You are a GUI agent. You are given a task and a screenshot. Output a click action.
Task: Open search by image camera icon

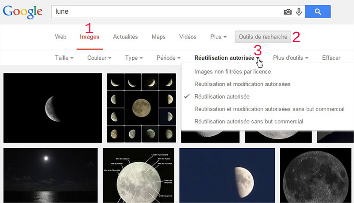click(288, 12)
